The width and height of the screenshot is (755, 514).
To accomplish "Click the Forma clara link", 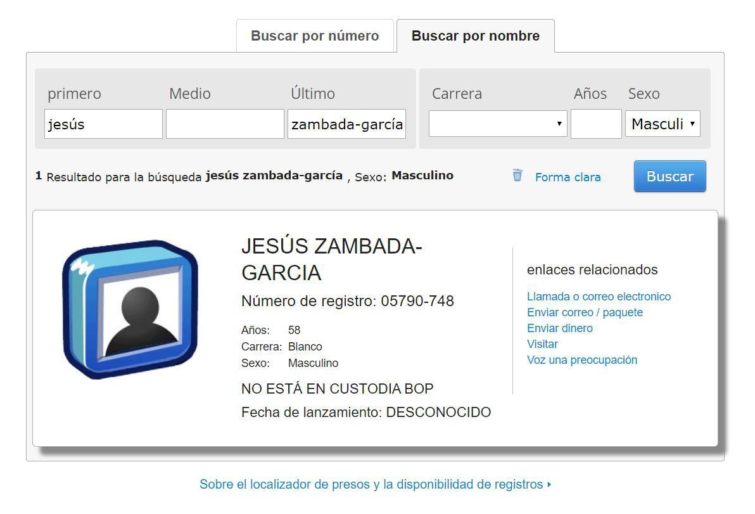I will (568, 177).
